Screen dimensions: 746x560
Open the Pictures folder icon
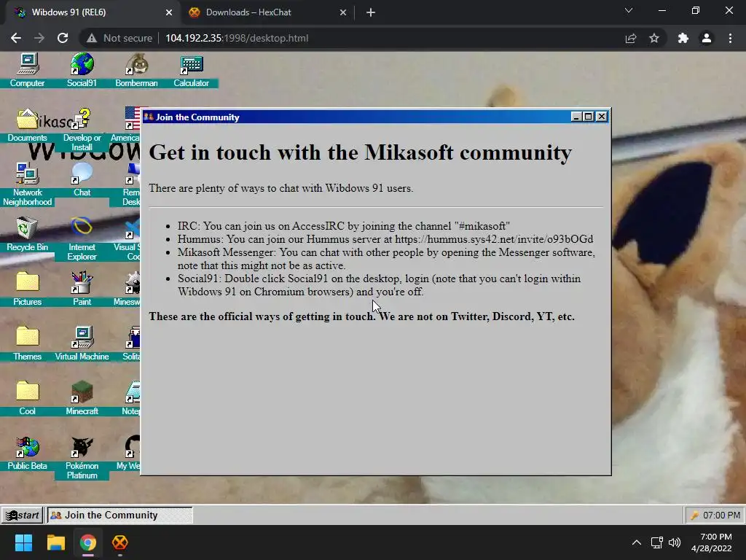27,289
